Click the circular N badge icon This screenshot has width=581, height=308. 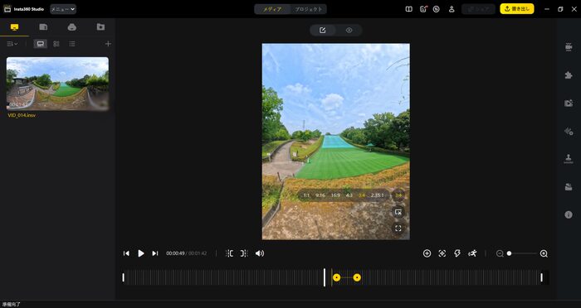click(436, 9)
